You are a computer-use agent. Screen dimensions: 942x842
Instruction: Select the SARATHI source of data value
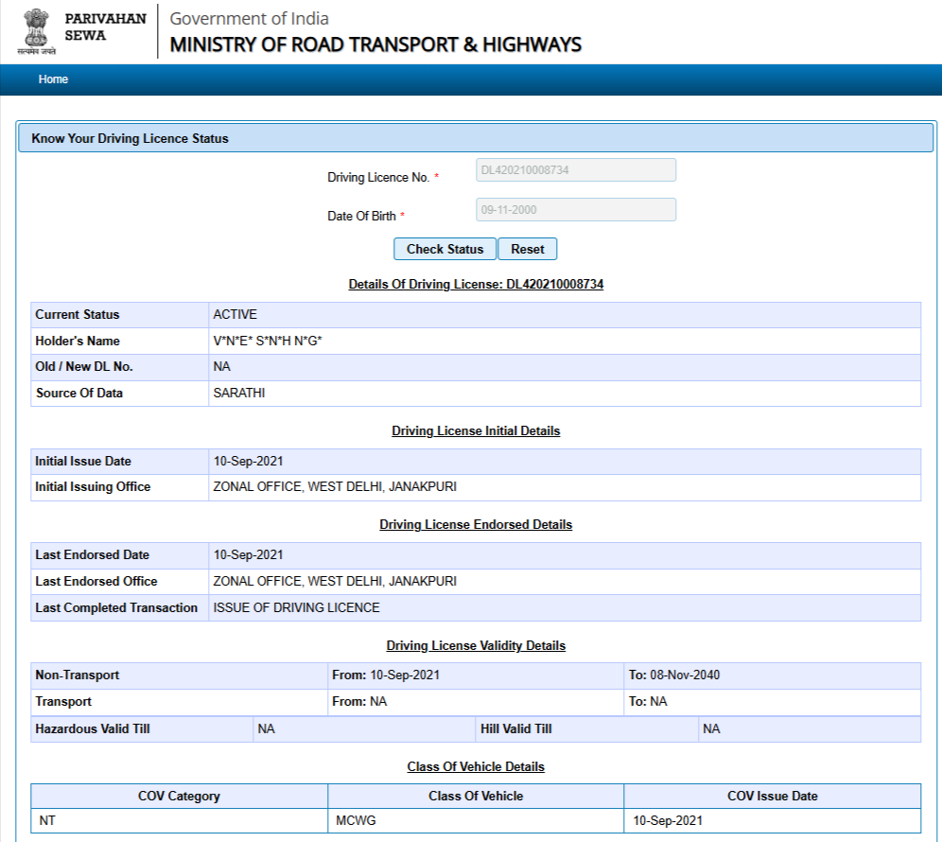(x=239, y=394)
